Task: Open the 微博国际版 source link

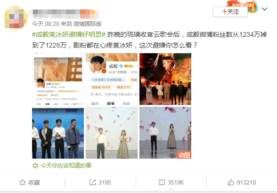Action: pyautogui.click(x=88, y=24)
